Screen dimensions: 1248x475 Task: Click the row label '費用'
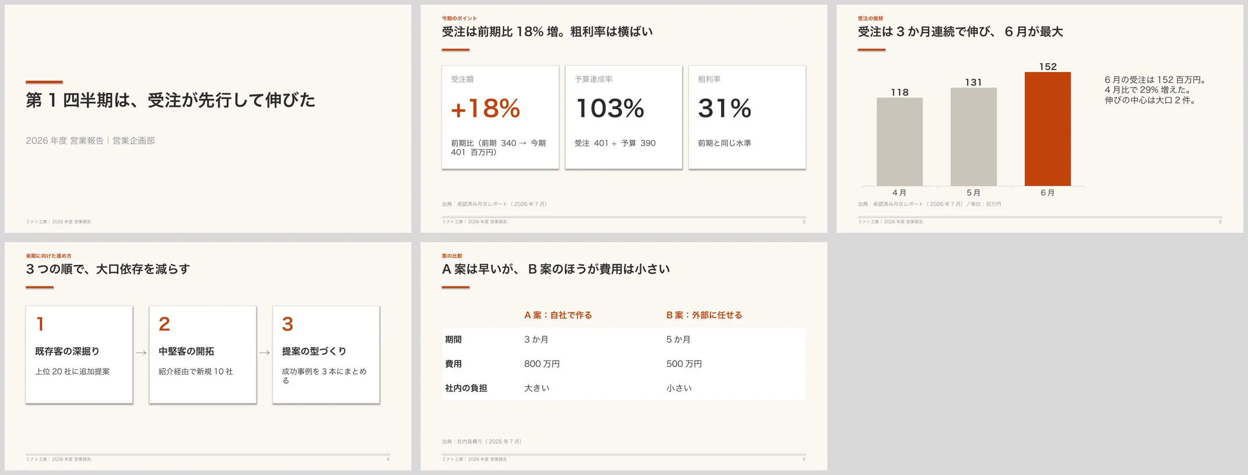(x=453, y=364)
